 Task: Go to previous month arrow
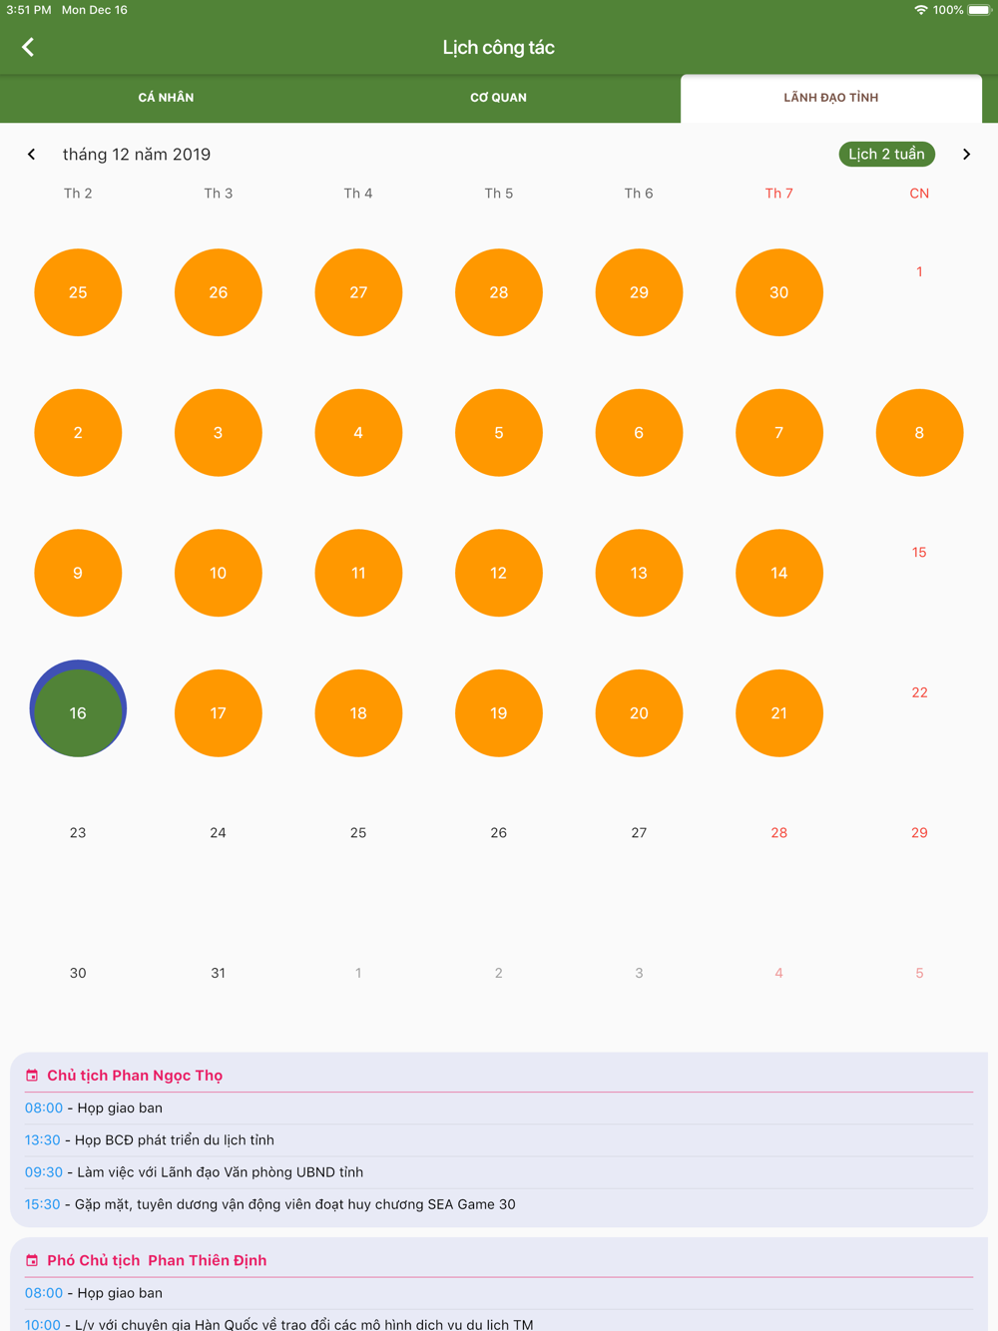[x=32, y=155]
